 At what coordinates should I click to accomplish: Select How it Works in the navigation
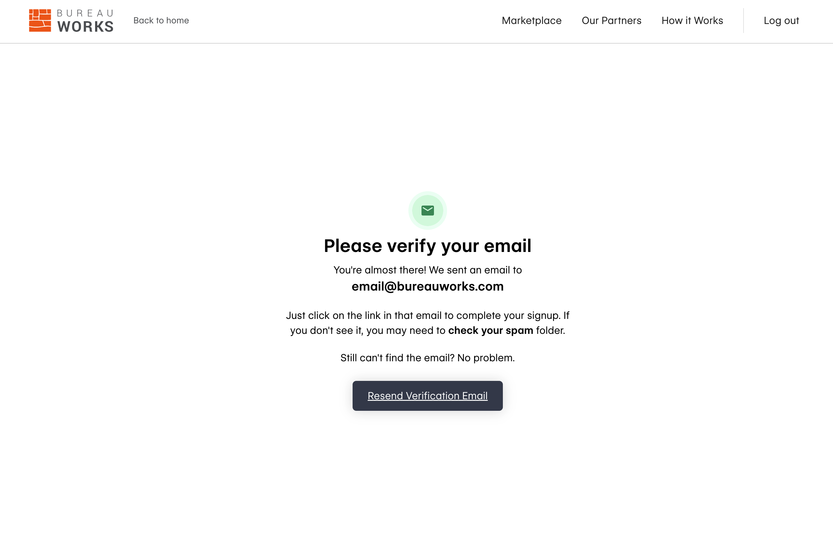click(x=692, y=20)
